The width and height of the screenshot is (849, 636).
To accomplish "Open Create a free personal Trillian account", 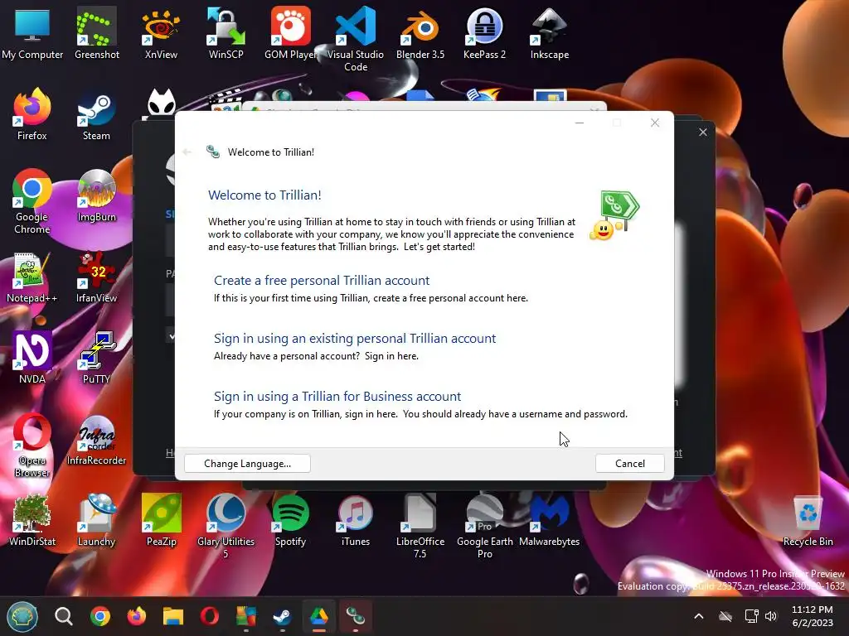I will (321, 280).
